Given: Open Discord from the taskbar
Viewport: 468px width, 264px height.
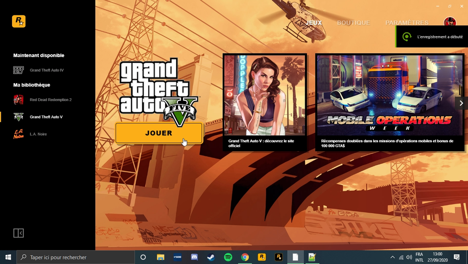Looking at the screenshot, I should pos(194,257).
